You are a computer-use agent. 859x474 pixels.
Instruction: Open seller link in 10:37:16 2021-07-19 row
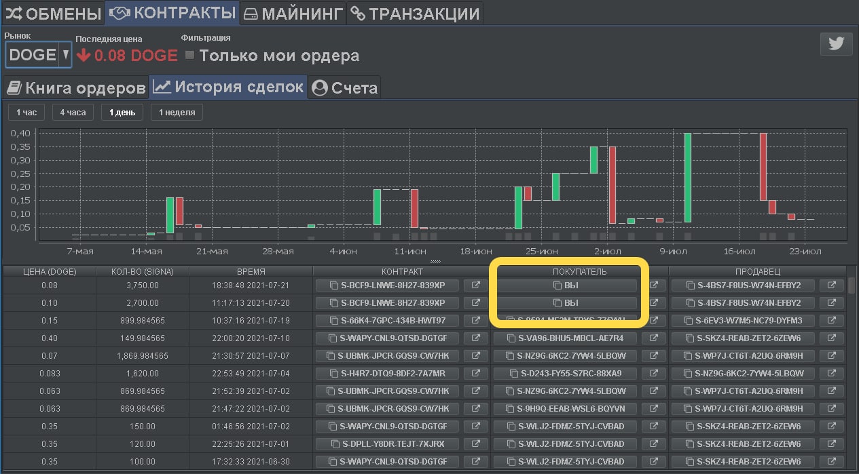(x=831, y=321)
